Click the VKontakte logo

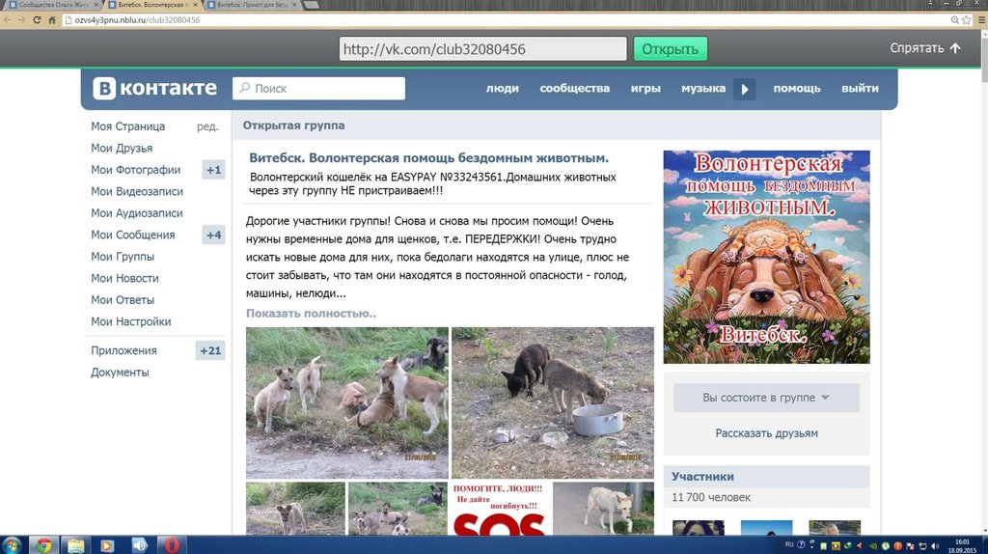[x=155, y=88]
